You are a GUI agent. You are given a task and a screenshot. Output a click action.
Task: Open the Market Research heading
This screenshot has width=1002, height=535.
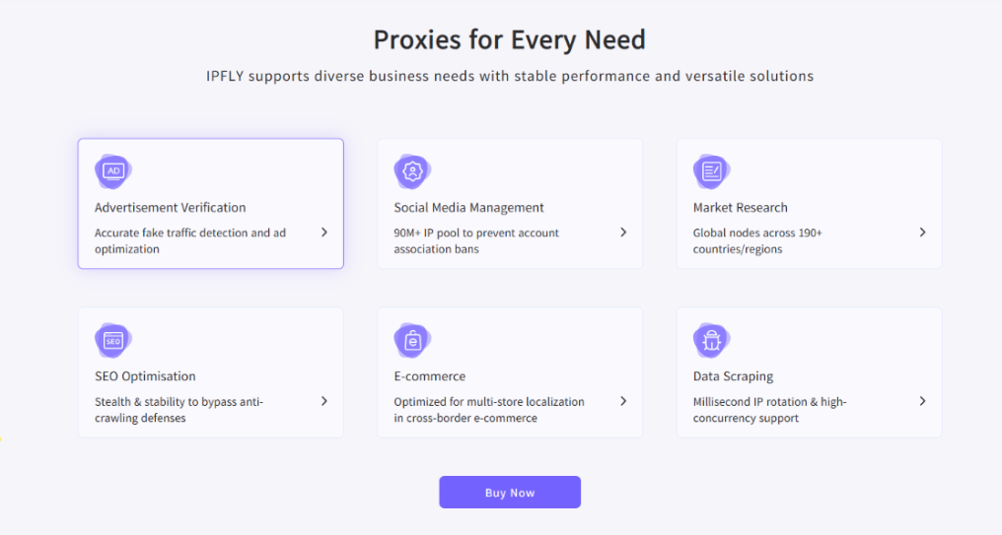tap(740, 208)
